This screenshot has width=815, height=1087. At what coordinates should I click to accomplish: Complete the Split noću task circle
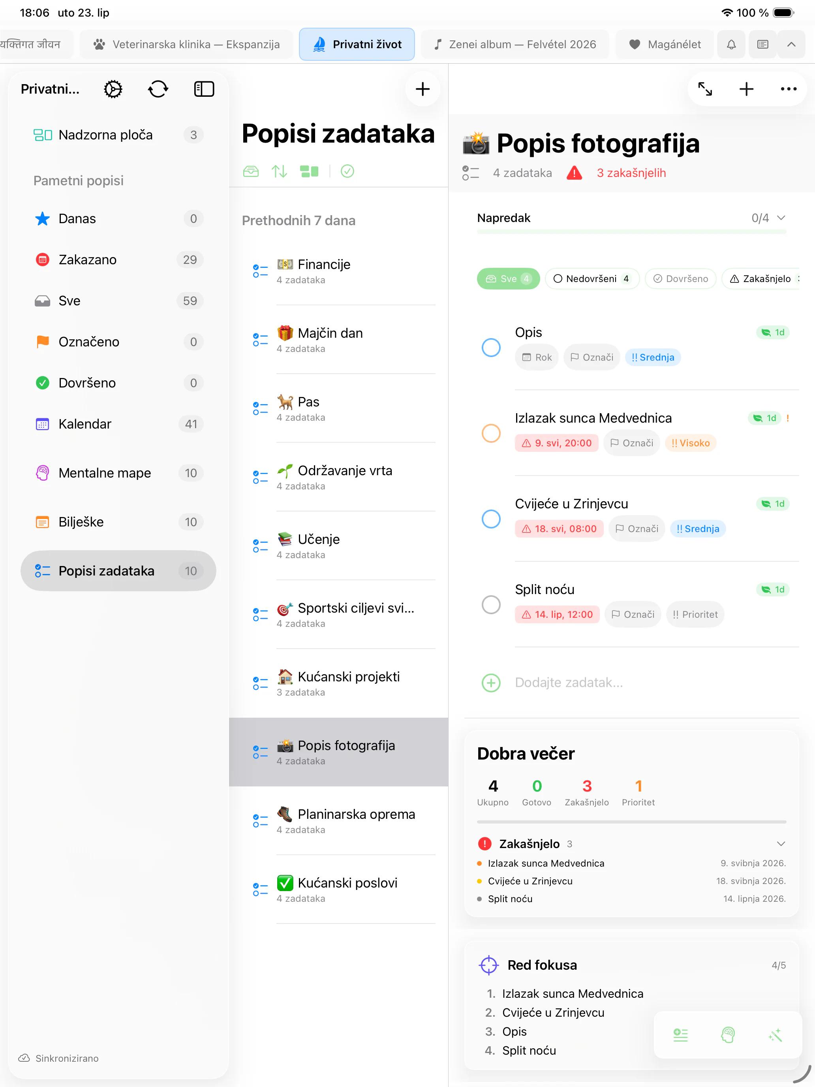[x=491, y=604]
